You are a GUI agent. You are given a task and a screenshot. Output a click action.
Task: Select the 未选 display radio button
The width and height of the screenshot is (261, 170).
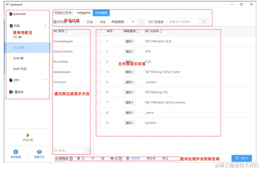click(x=96, y=22)
